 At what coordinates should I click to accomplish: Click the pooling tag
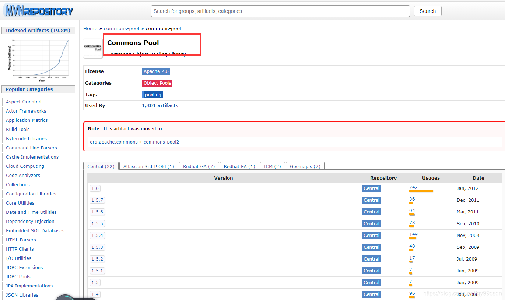(x=153, y=95)
